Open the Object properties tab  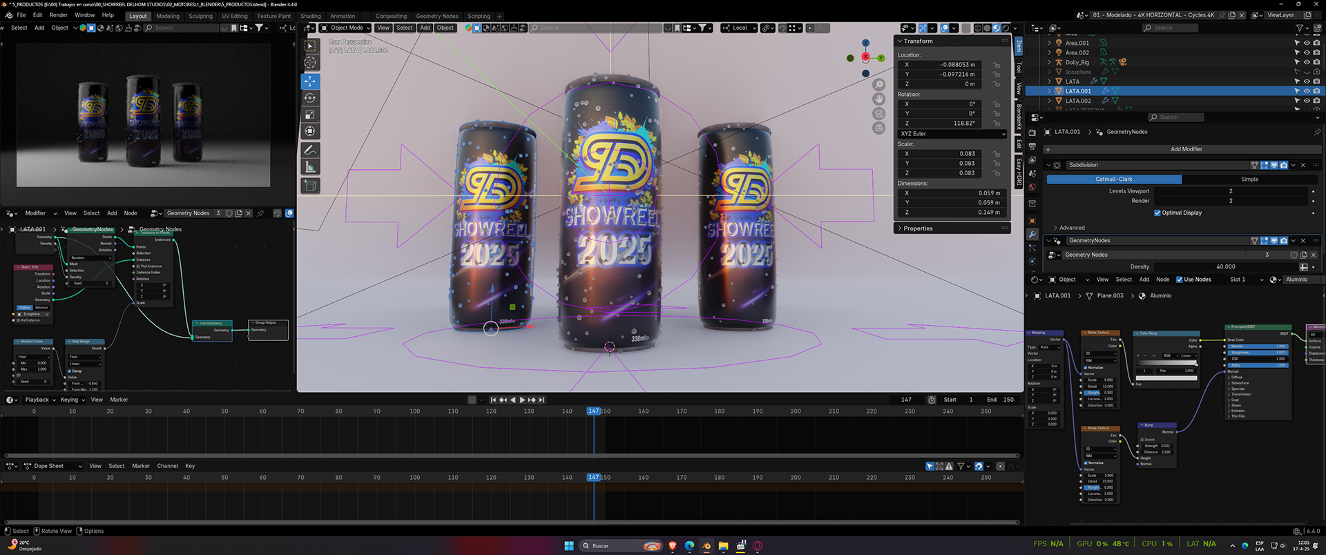tap(1032, 221)
